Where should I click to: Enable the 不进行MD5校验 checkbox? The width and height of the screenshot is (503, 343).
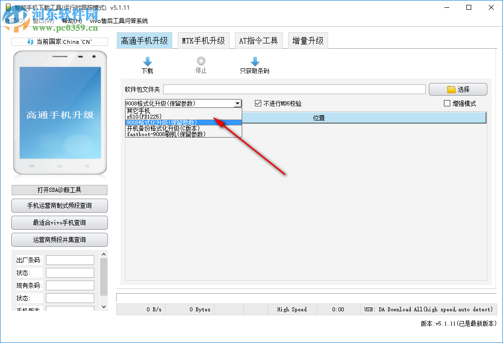coord(257,103)
